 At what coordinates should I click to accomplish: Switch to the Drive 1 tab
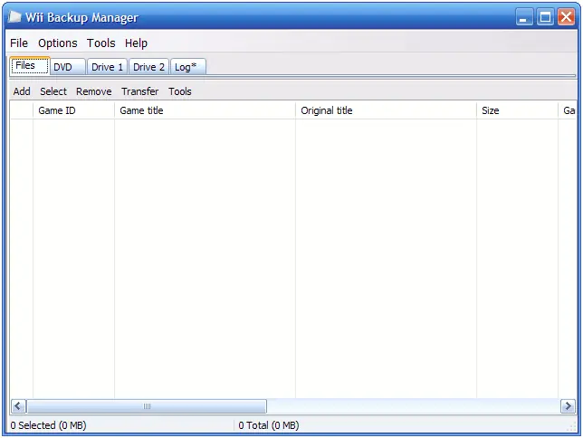tap(107, 67)
